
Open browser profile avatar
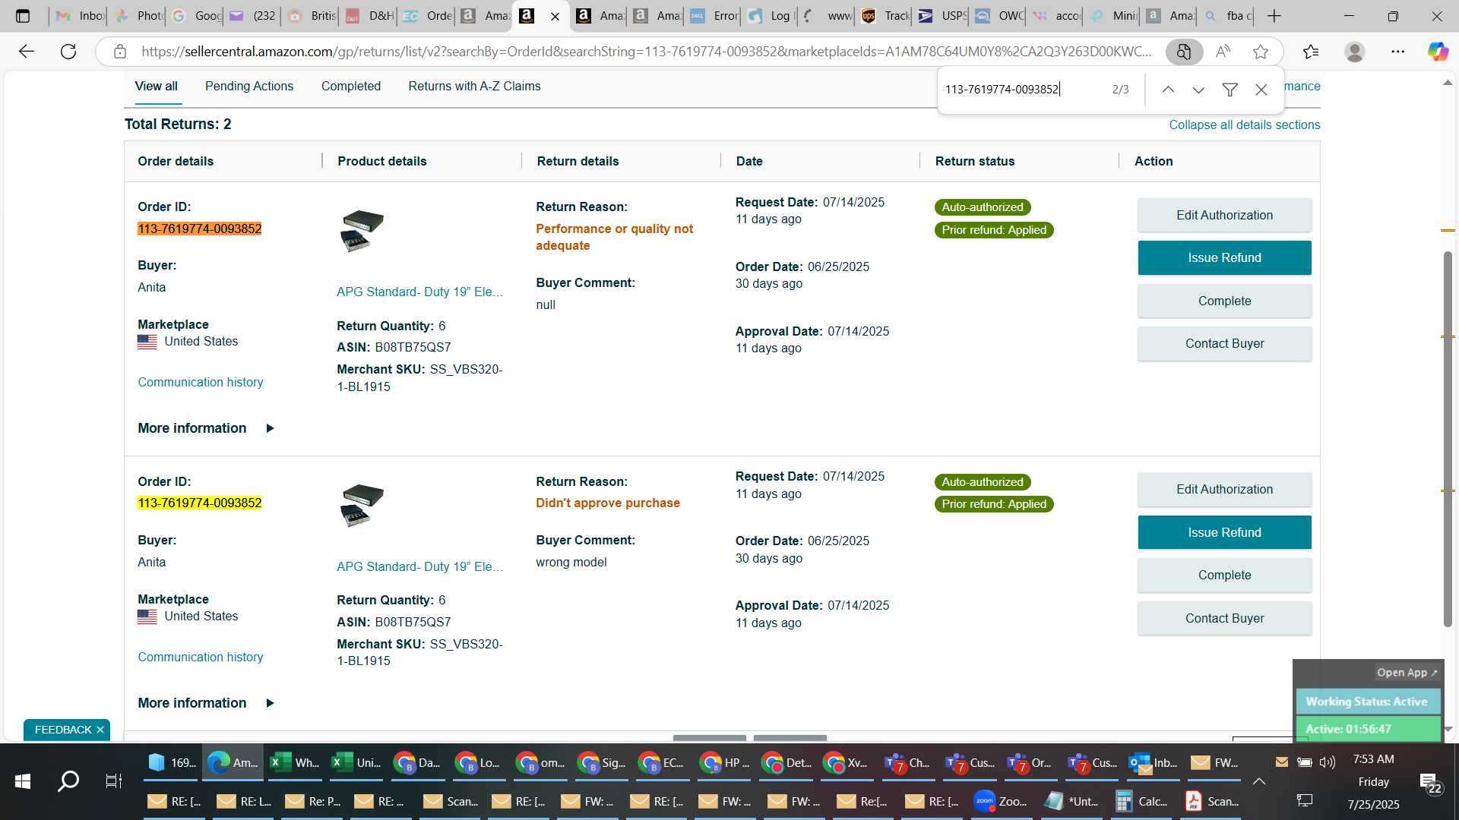[x=1355, y=52]
